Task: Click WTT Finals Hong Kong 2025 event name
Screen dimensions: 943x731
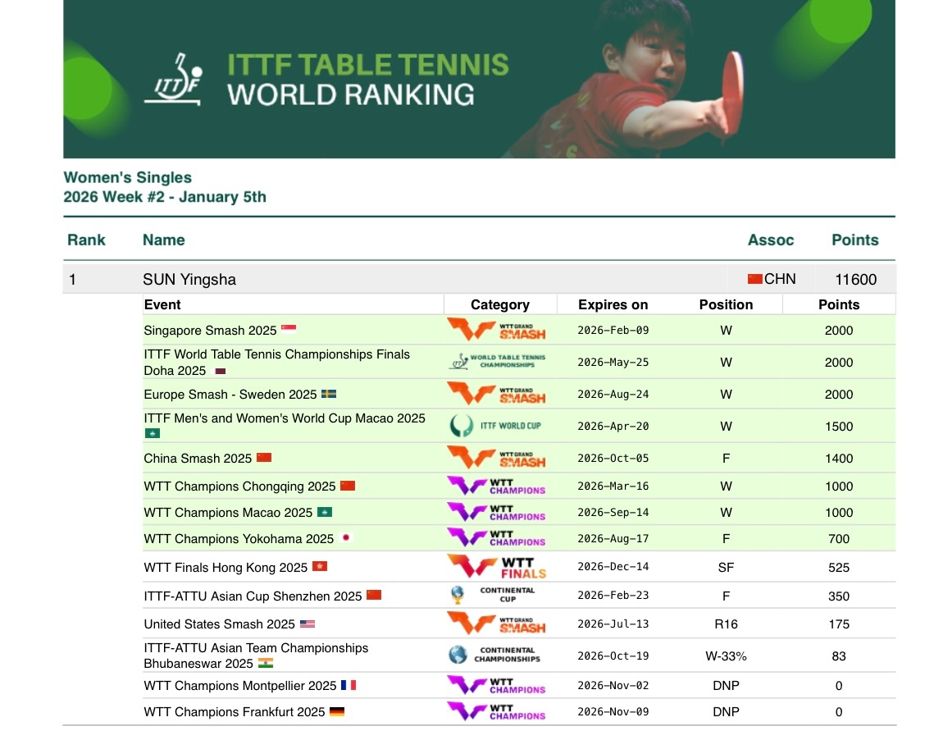Action: 225,568
